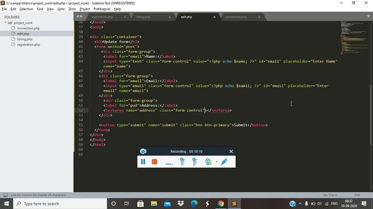Screen dimensions: 373x209
Task: Click the ENG language indicator
Action: point(334,204)
